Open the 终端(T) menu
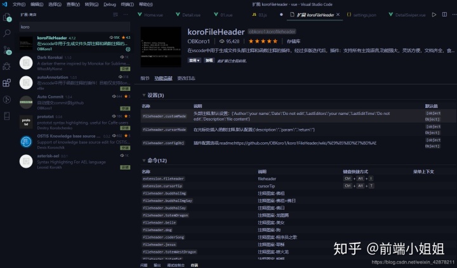Image resolution: width=457 pixels, height=268 pixels. pos(128,4)
